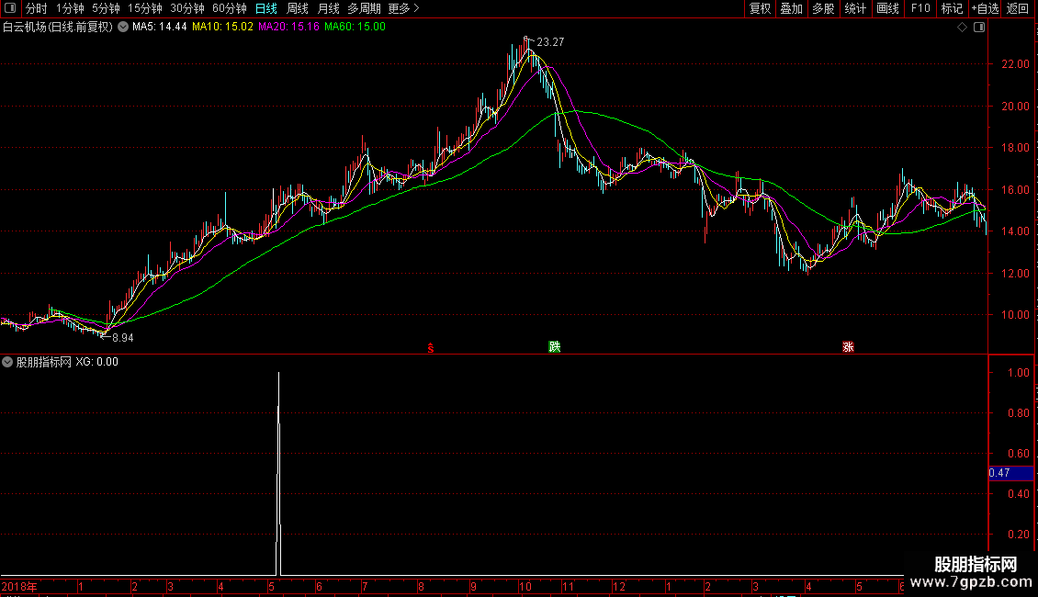Screen dimensions: 1038x597
Task: Expand the 股朋指标网 indicator dropdown icon
Action: 7,362
